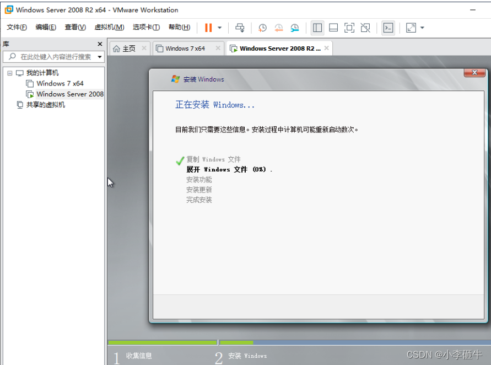Close the 主页 tab
Viewport: 491px width, 365px height.
point(144,48)
